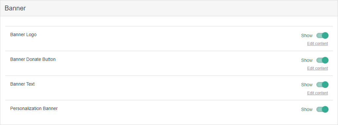Click the pale track of Banner Donate Button switch
The image size is (338, 125).
click(x=319, y=60)
